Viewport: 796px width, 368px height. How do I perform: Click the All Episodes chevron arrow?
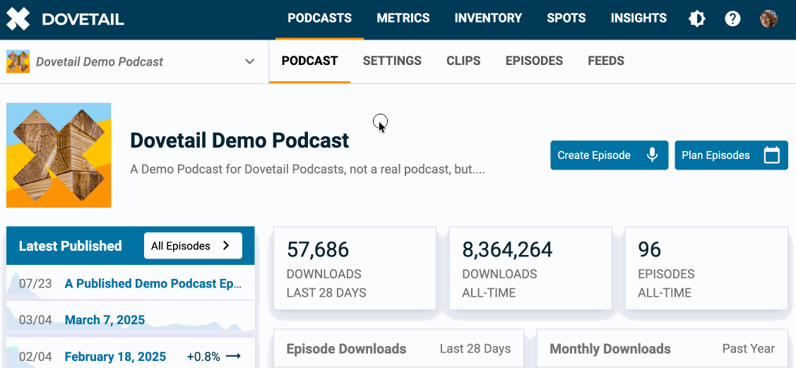coord(226,246)
